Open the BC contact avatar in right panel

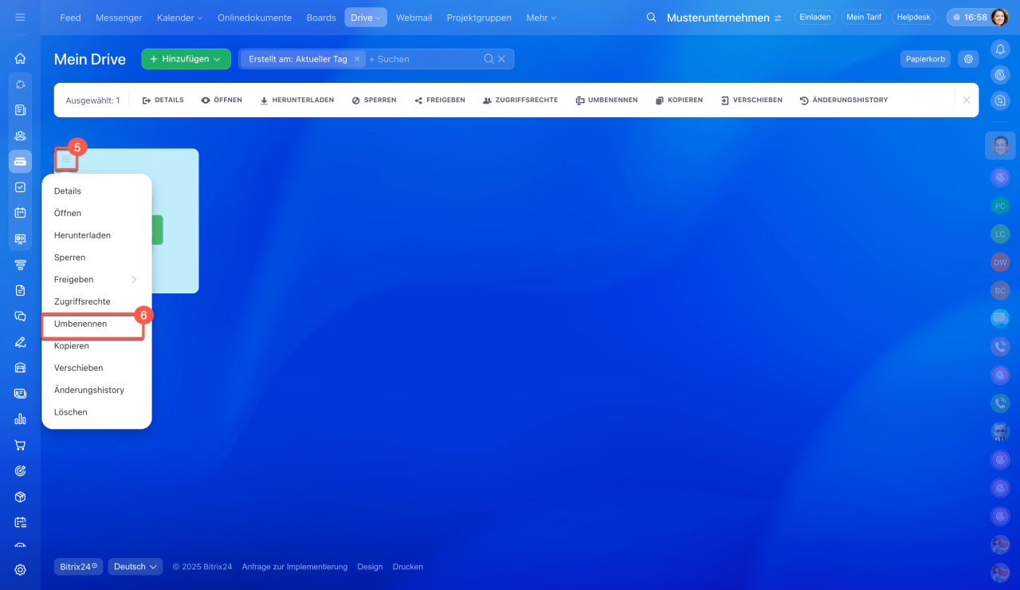click(x=1000, y=290)
